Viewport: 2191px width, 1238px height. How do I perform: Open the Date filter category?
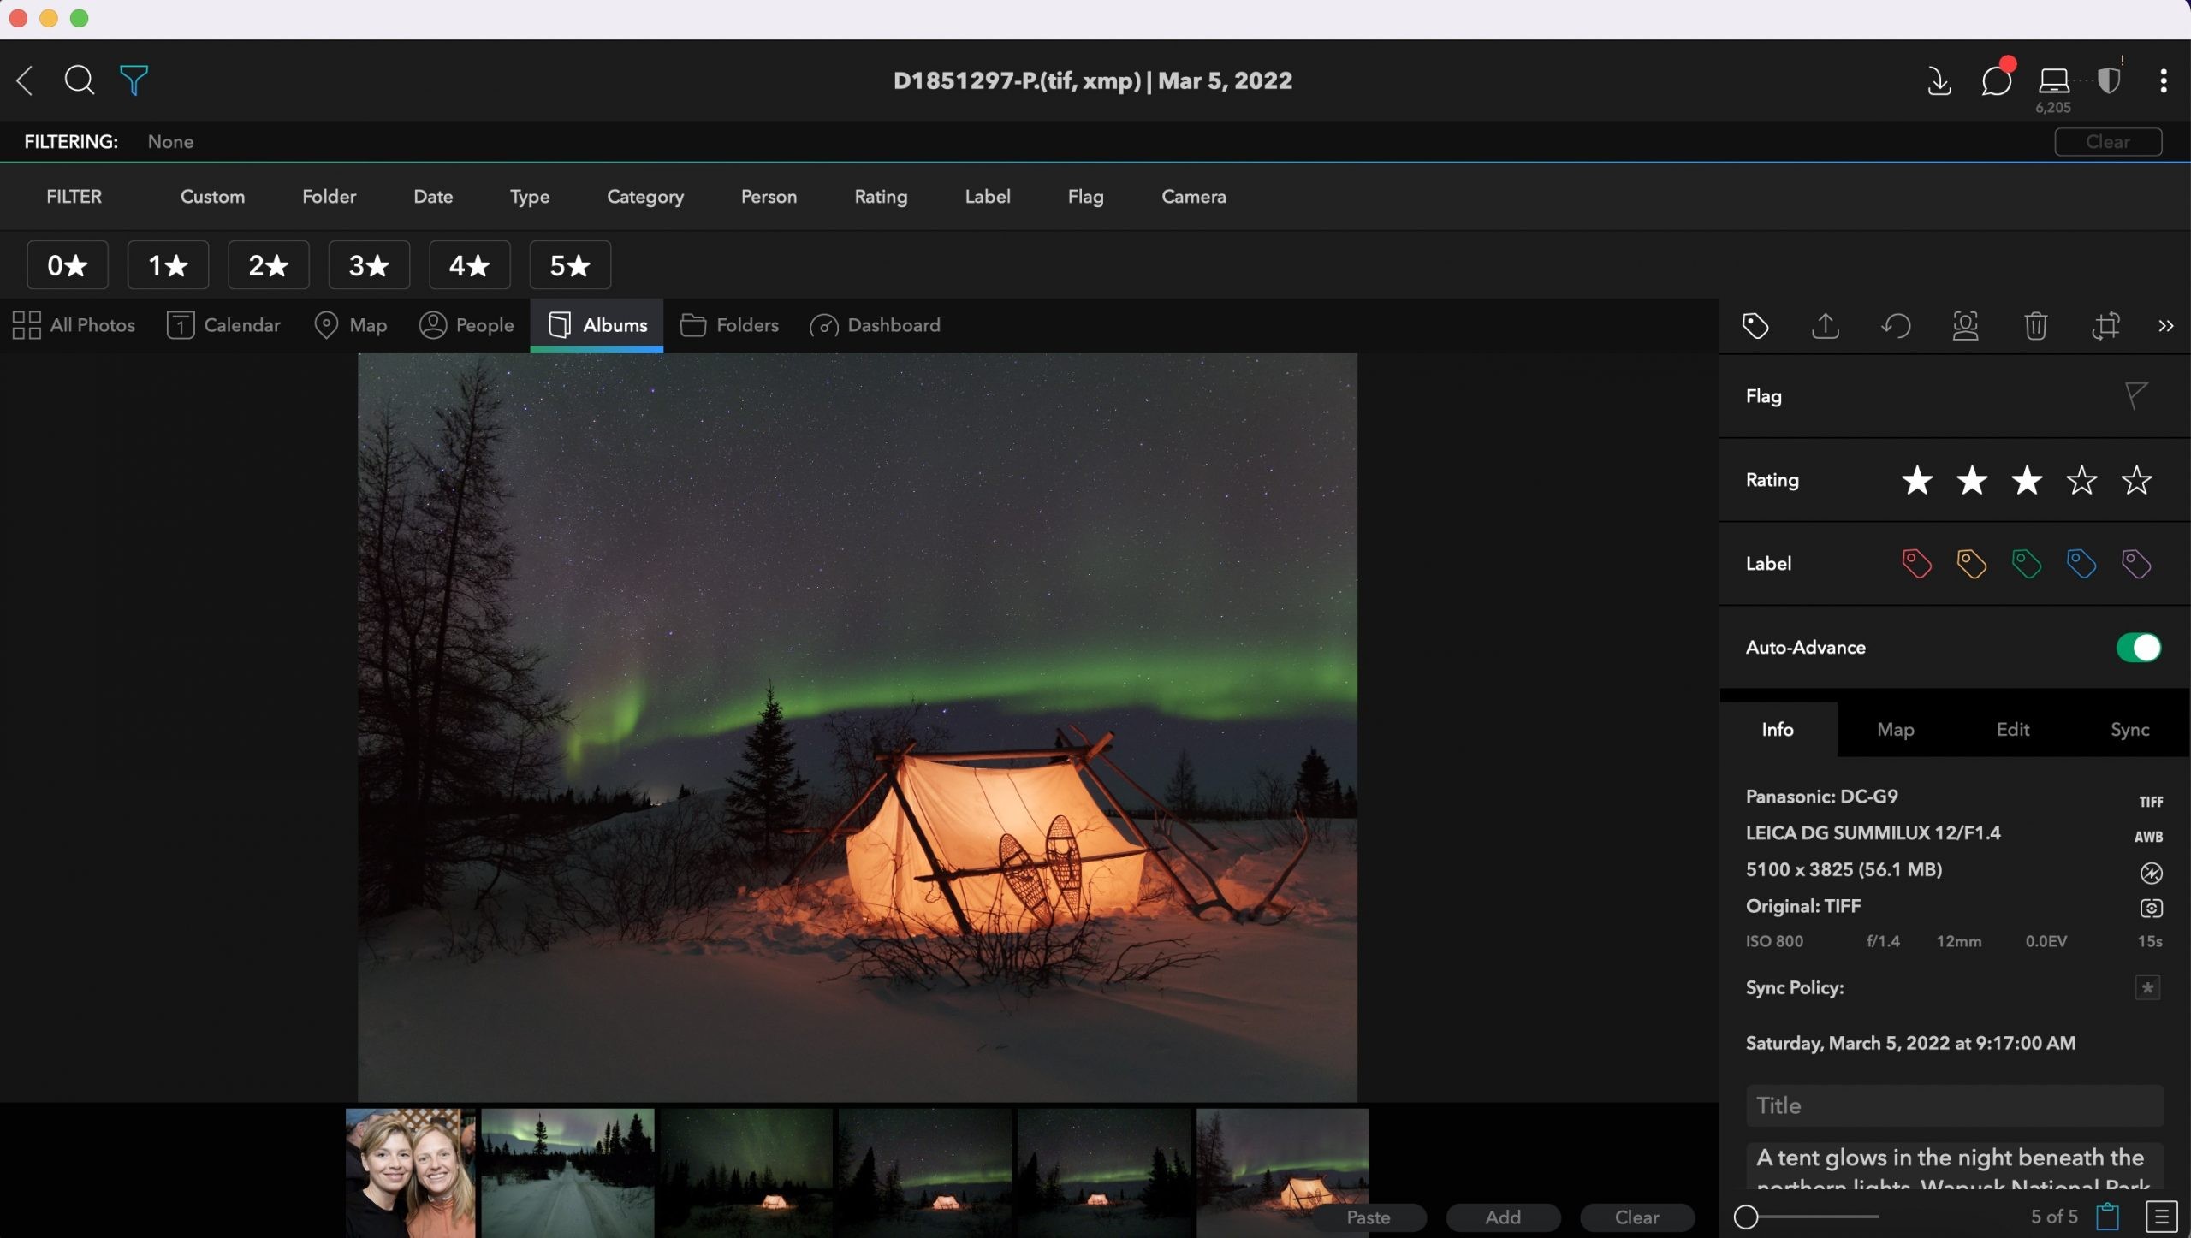[x=433, y=197]
